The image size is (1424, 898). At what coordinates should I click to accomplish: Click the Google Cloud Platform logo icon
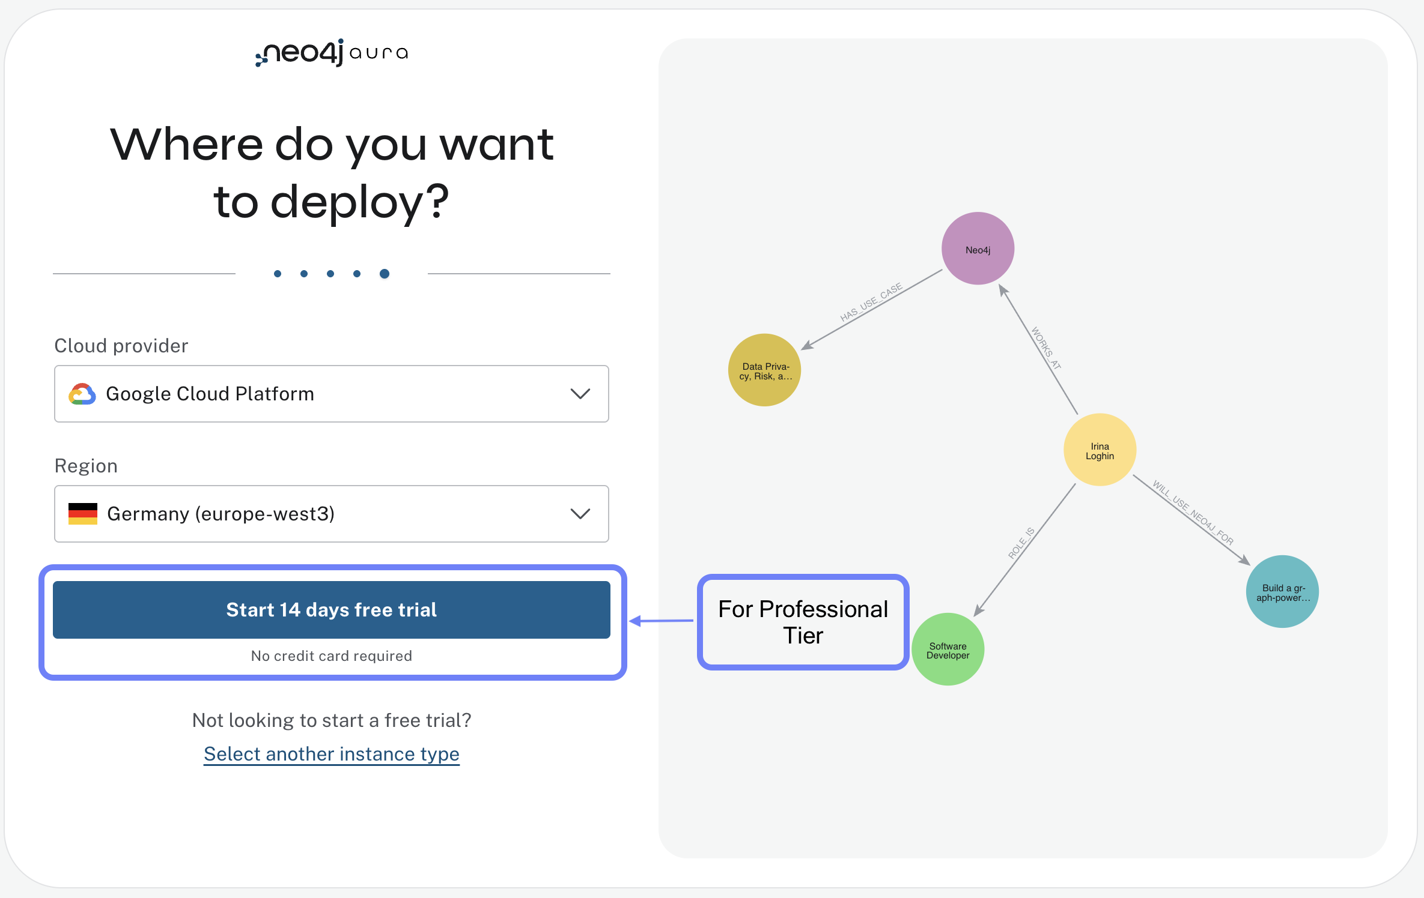point(82,394)
